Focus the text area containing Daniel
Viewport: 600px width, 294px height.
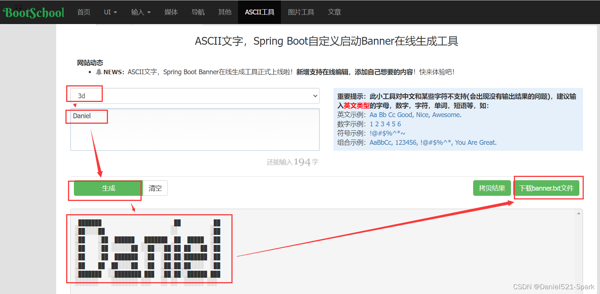[x=195, y=129]
